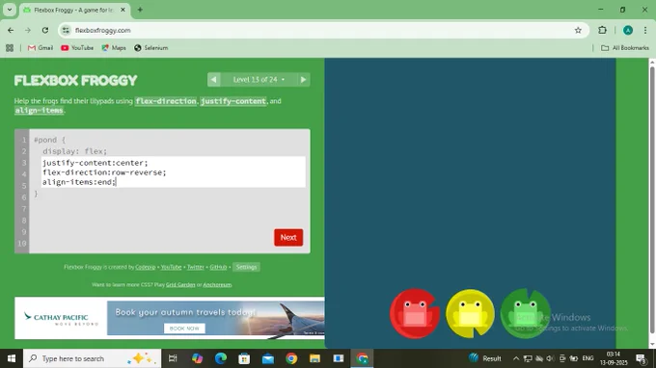This screenshot has width=656, height=368.
Task: Open the YouTube link in the footer
Action: click(x=171, y=267)
